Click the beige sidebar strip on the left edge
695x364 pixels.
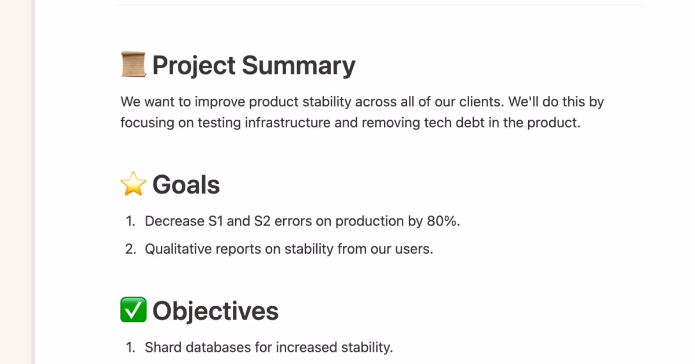tap(17, 182)
